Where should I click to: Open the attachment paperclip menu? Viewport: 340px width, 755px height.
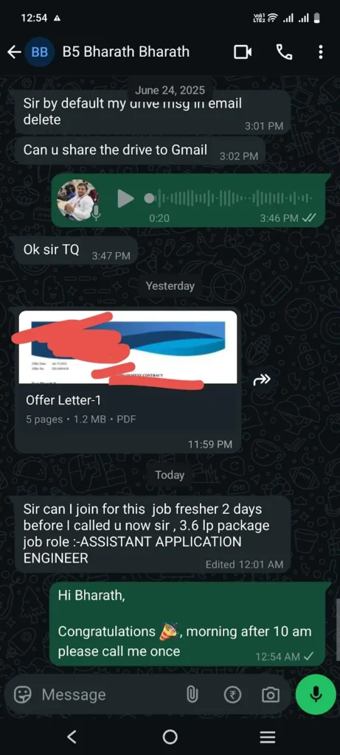coord(192,695)
